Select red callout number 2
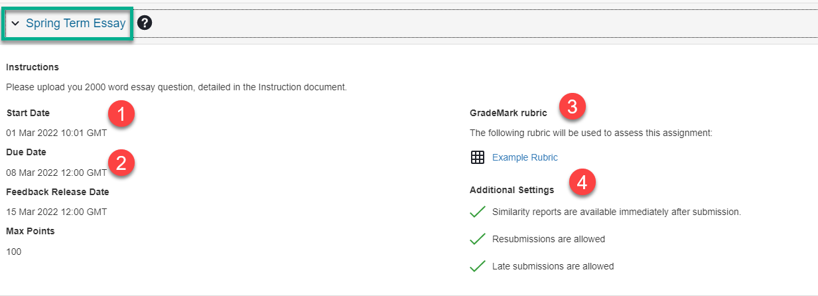 (x=121, y=163)
